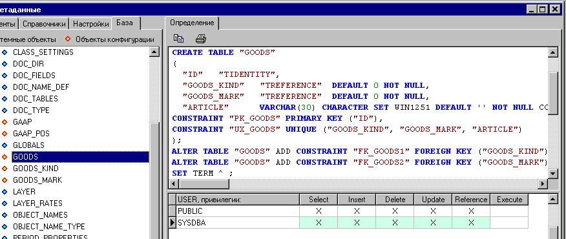The height and width of the screenshot is (239, 566).
Task: Select the База tab
Action: [125, 23]
